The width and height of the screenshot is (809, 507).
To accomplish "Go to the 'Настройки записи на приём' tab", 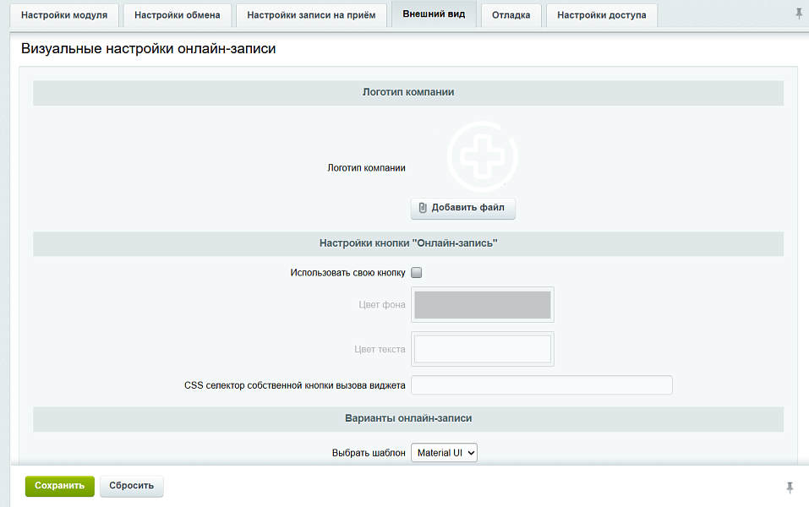I will [x=311, y=15].
